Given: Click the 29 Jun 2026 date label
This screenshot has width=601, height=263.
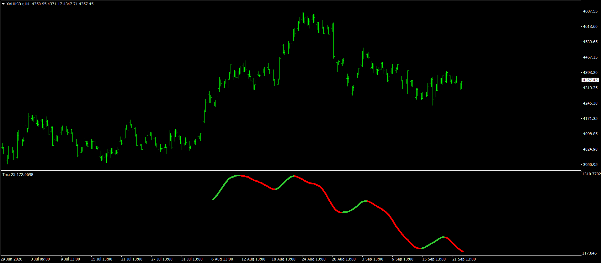Looking at the screenshot, I should tap(12, 259).
